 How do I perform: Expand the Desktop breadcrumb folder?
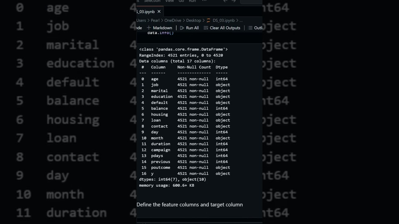(194, 20)
